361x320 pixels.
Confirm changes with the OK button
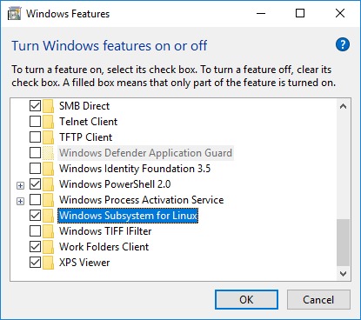246,300
